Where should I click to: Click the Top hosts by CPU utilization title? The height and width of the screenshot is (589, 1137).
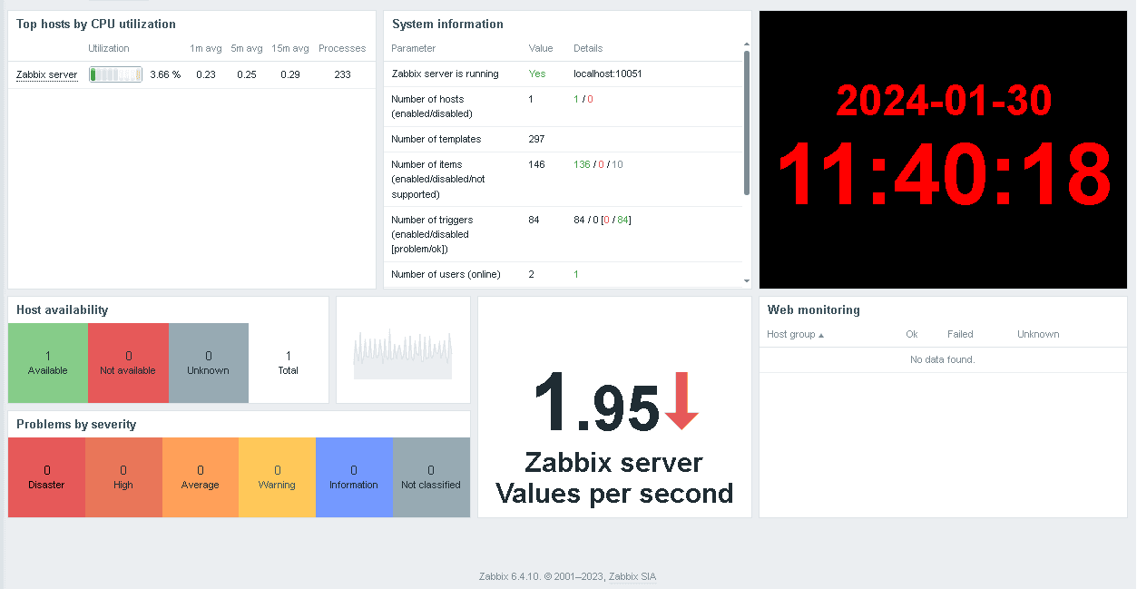[96, 24]
